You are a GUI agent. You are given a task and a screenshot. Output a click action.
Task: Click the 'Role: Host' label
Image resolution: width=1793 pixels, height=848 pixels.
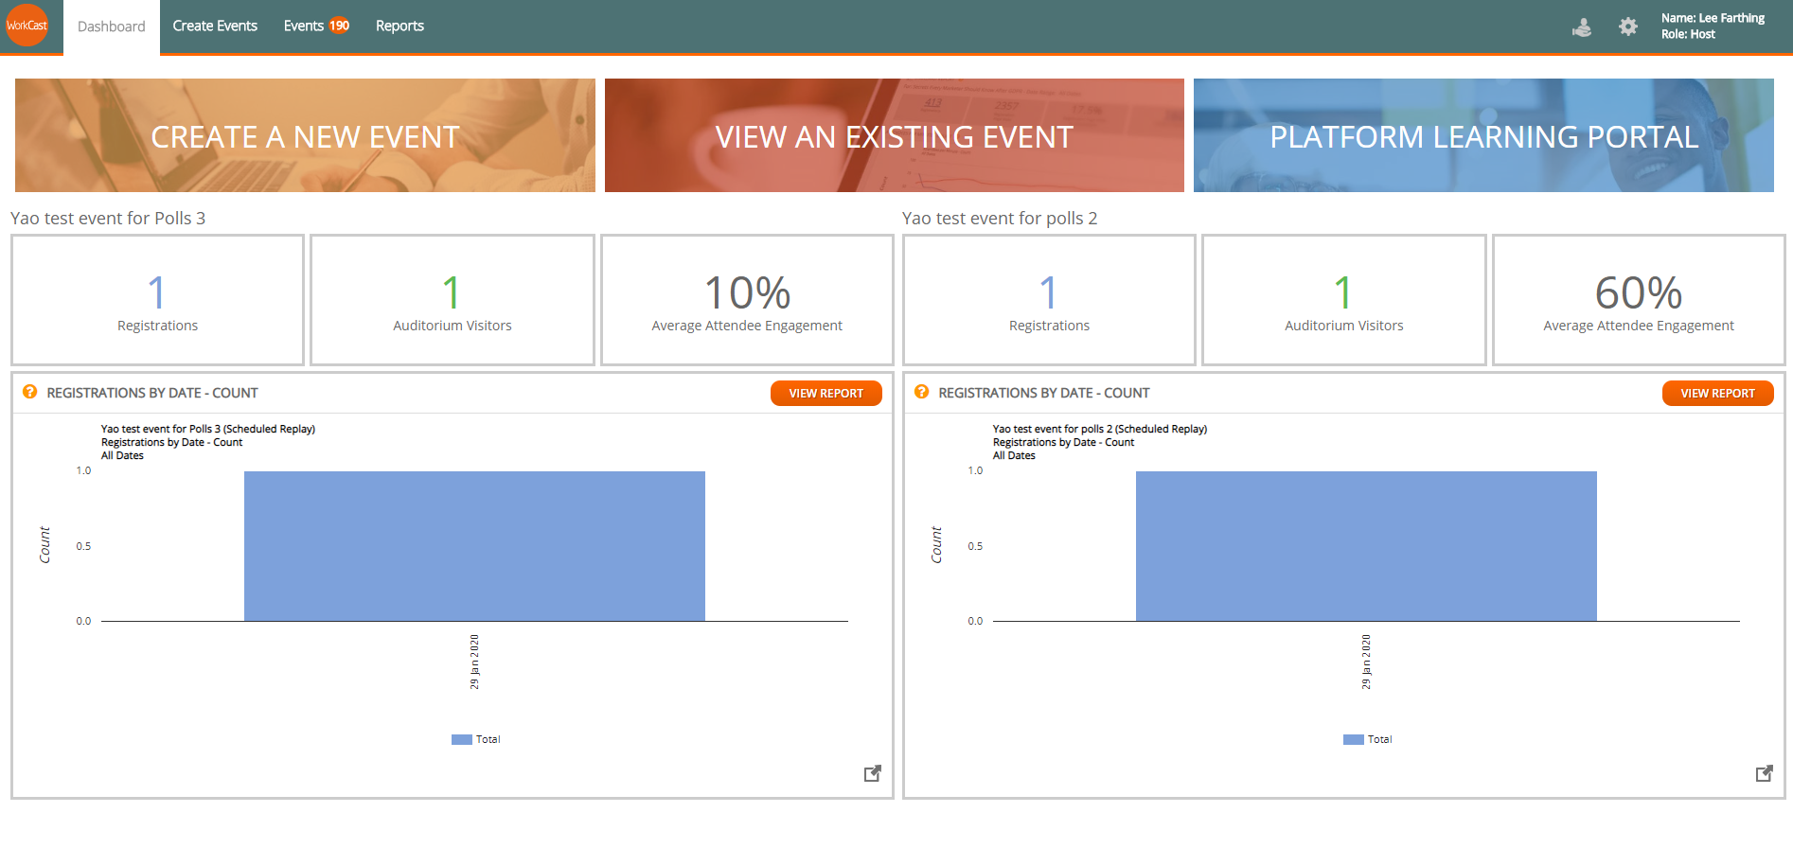(1688, 34)
